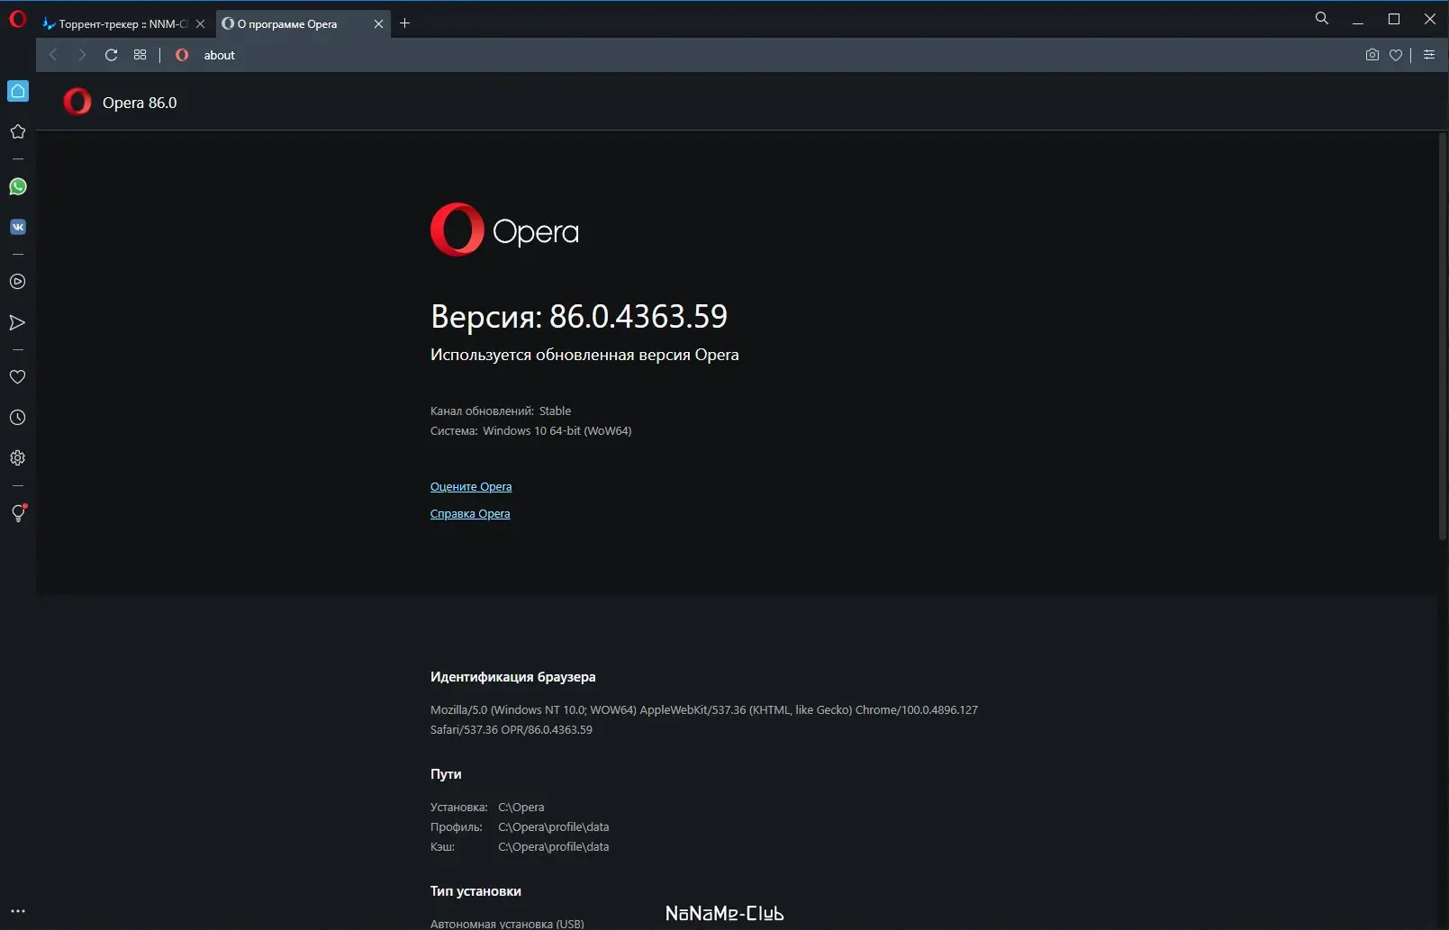The image size is (1449, 930).
Task: Maximize the Opera window
Action: (1394, 19)
